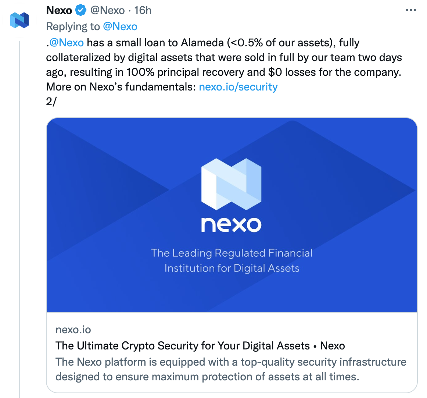
Task: Click the @Nexo mention starting the tweet
Action: [67, 43]
